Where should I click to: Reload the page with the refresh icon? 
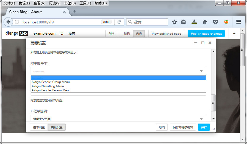(119, 22)
